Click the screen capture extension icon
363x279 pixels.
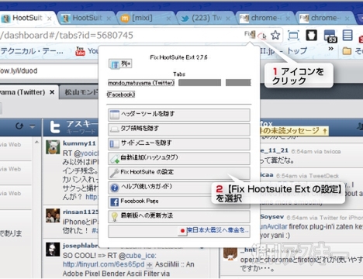(293, 36)
